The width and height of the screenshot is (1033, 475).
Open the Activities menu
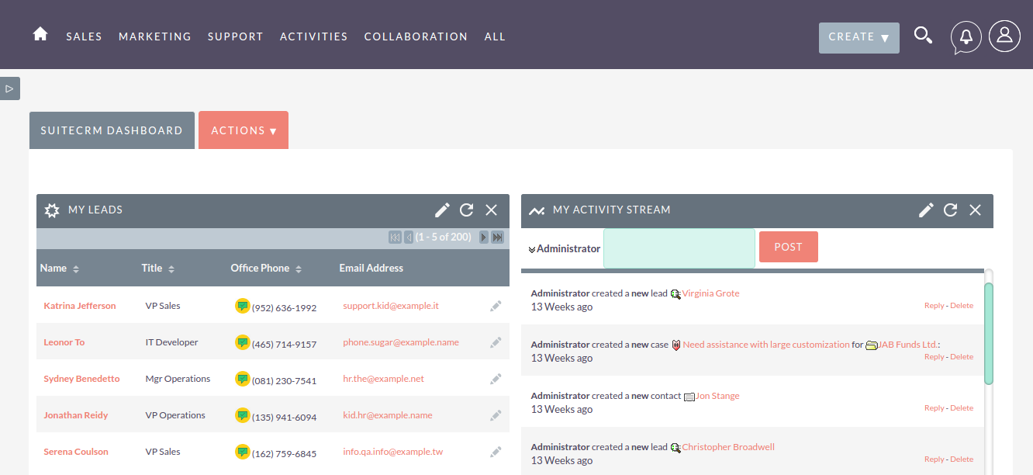(314, 36)
